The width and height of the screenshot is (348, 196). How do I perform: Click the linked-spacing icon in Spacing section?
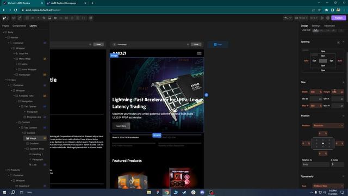(x=338, y=42)
